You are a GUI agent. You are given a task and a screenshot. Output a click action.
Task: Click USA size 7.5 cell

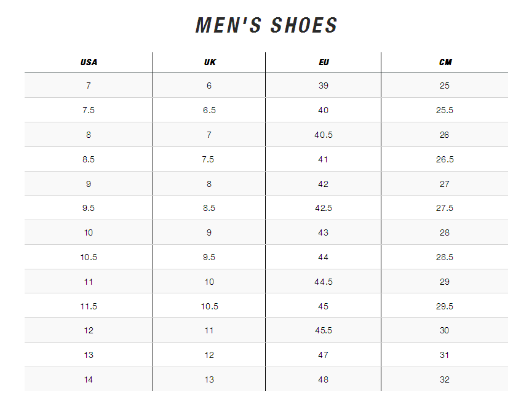(89, 111)
